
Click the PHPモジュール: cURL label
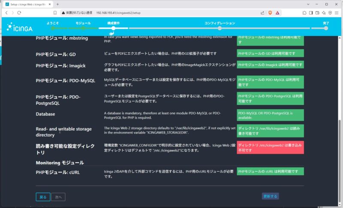click(58, 172)
